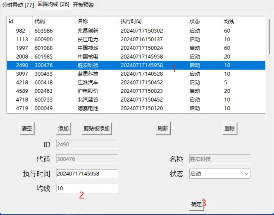
Task: Click id 3097 in the list
Action: [22, 74]
